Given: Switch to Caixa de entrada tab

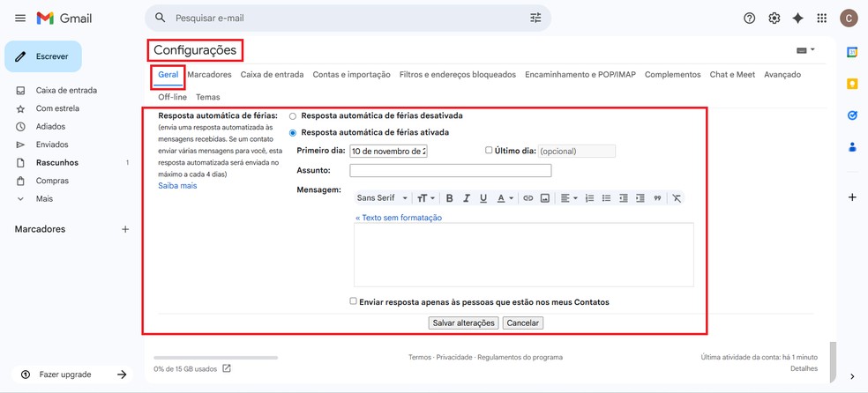Looking at the screenshot, I should click(x=272, y=75).
